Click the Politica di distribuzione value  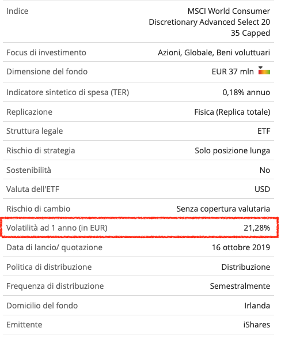tap(246, 267)
